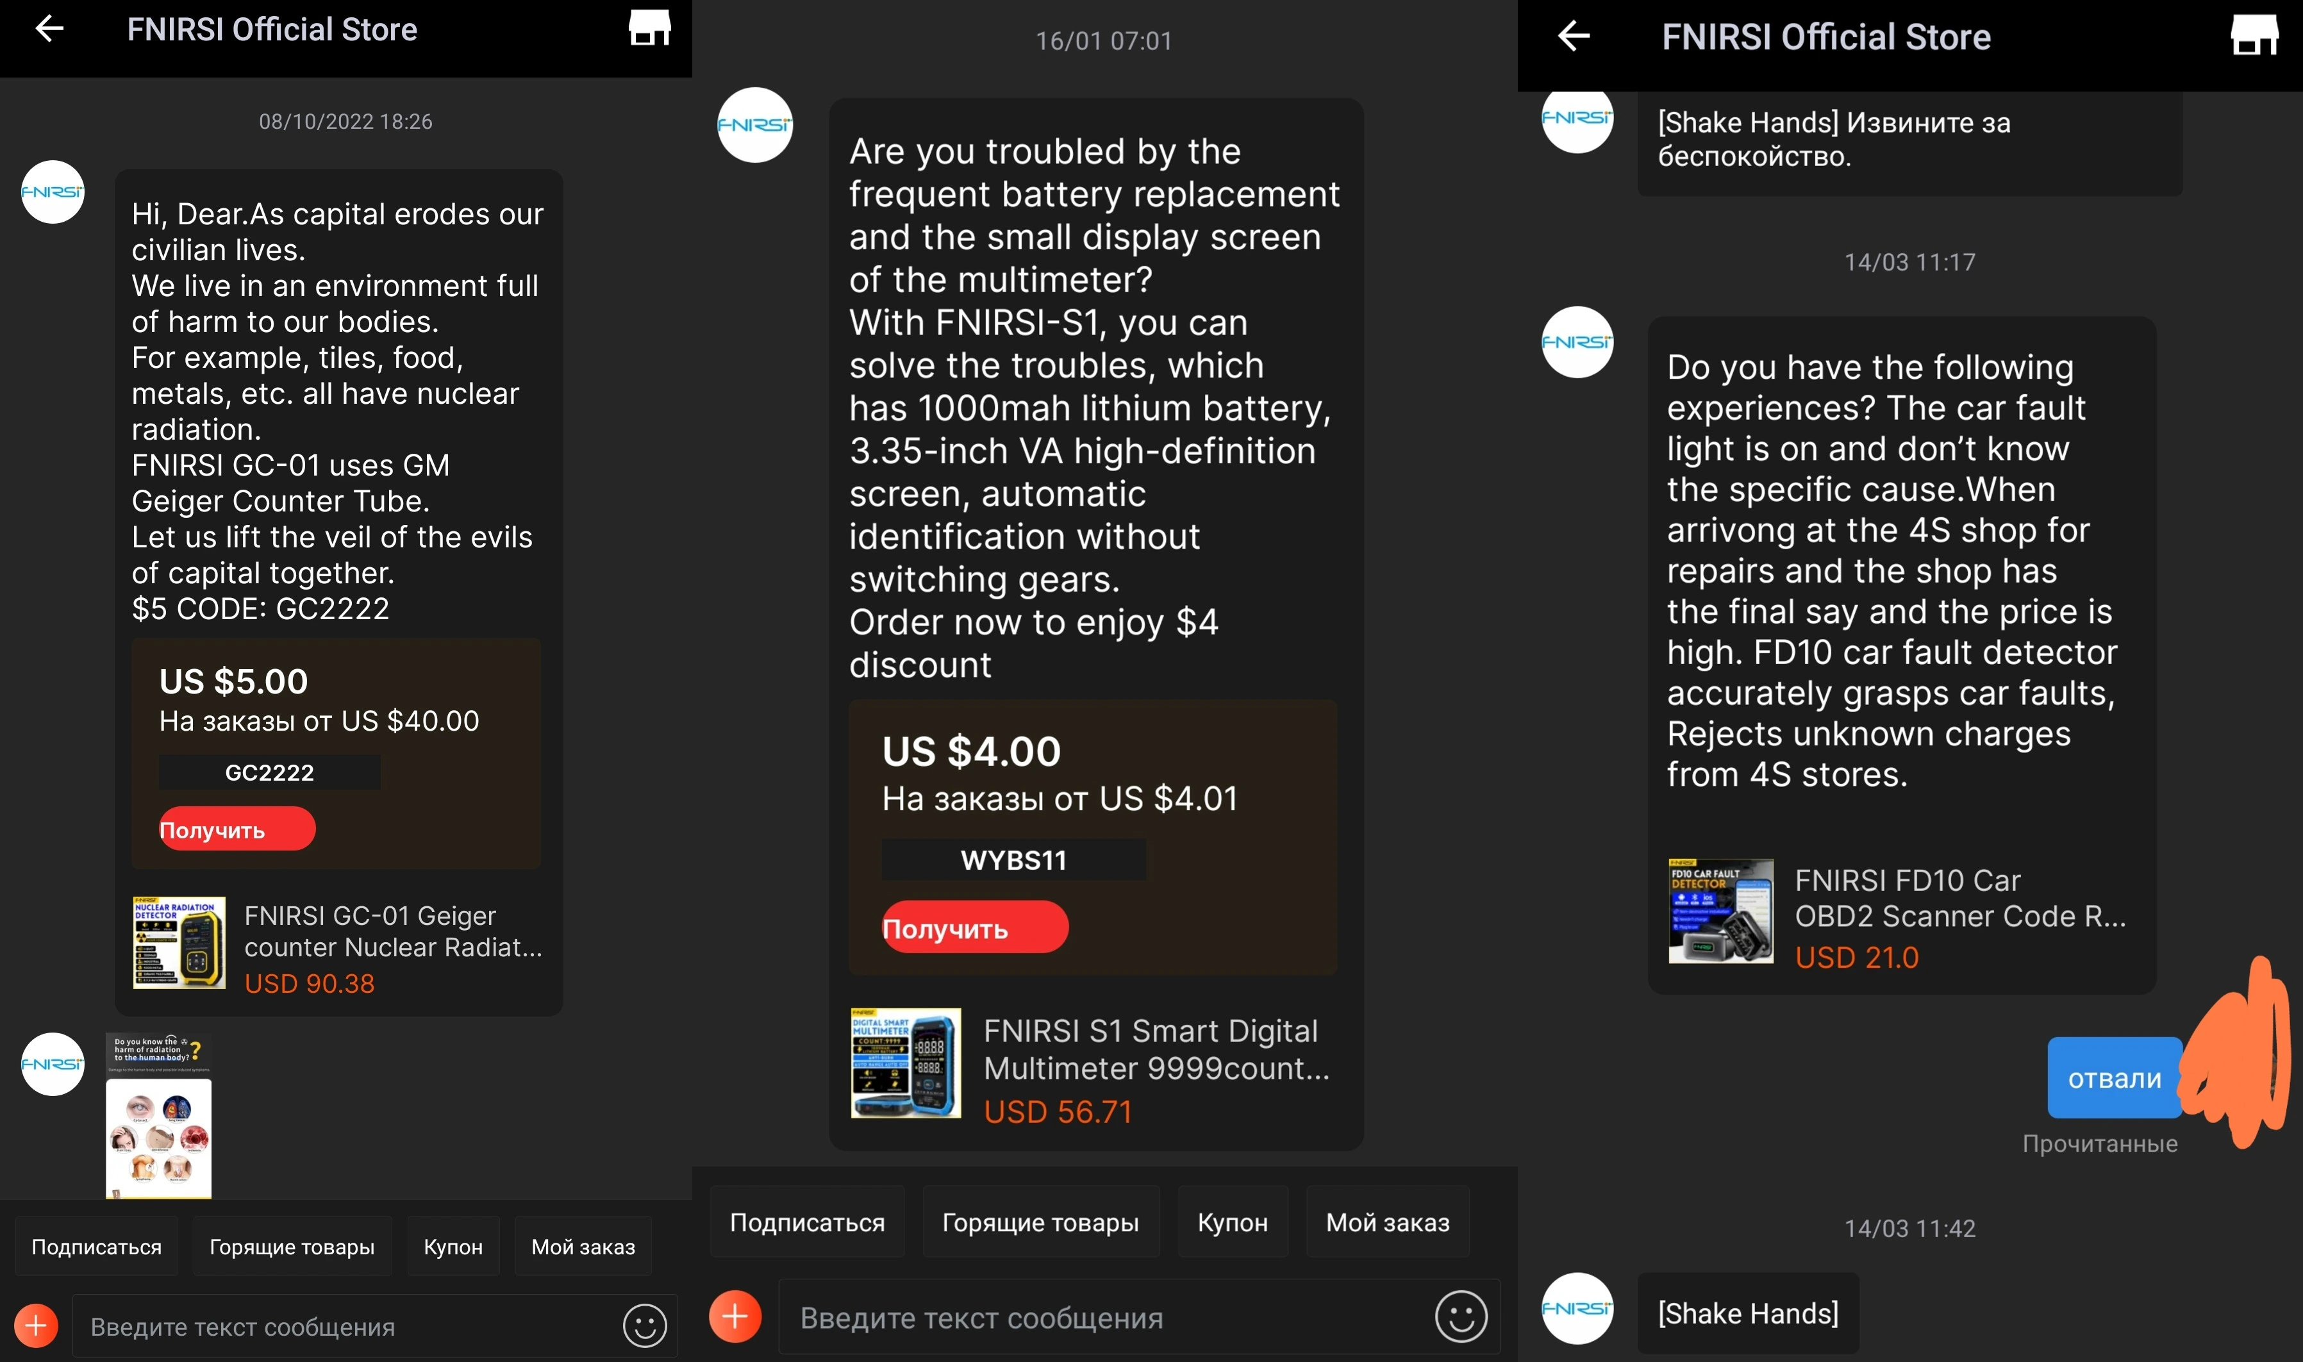Tap FNIRSI avatar beside the car fault message
The image size is (2303, 1362).
point(1577,342)
